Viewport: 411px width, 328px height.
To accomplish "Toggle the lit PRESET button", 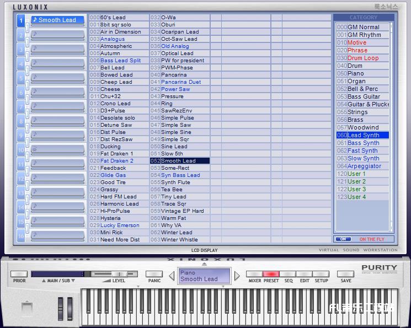I will pos(271,274).
